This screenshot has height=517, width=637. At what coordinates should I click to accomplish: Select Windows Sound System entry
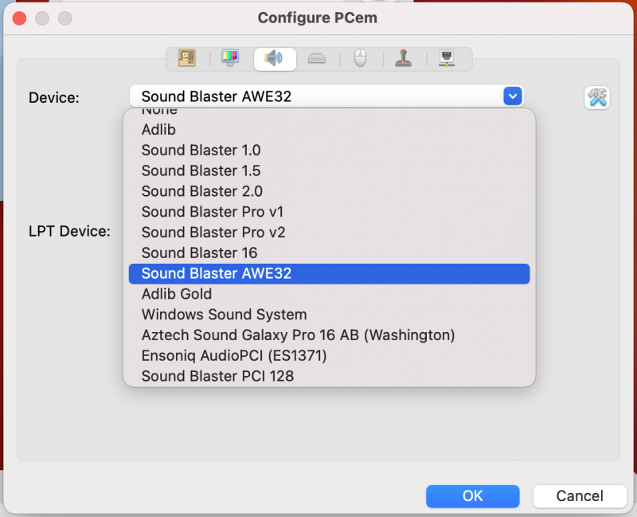[224, 315]
